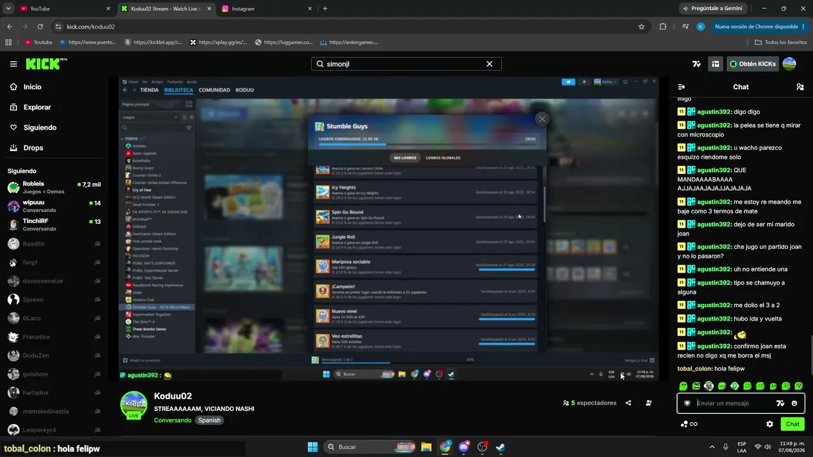The width and height of the screenshot is (813, 457).
Task: Bookmark this page with the star icon
Action: coord(642,27)
